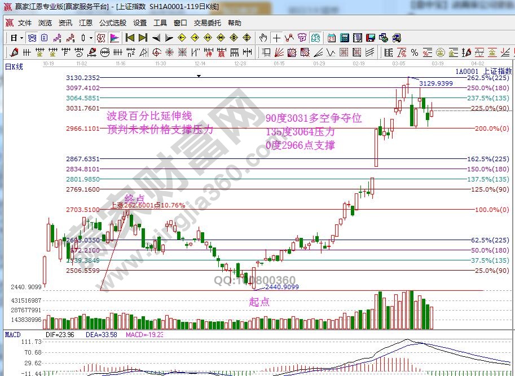Expand the candlestick chart type dropdown

pyautogui.click(x=91, y=38)
